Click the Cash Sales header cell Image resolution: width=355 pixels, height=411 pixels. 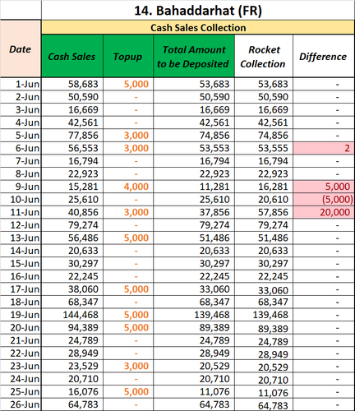72,56
